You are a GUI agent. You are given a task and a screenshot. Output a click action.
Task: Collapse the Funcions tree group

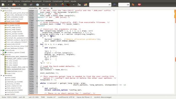click(x=1, y=11)
